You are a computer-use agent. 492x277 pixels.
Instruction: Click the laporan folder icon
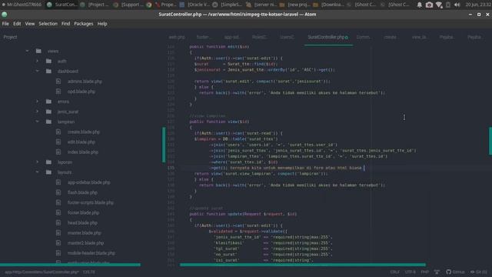pos(48,162)
